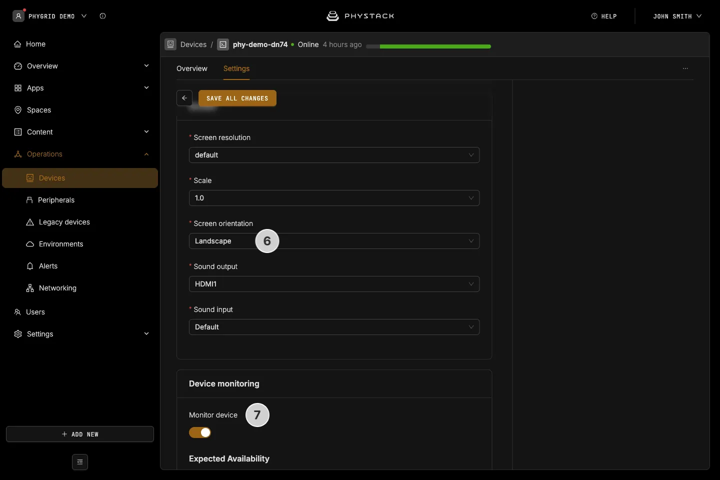Open the HELP link
Viewport: 720px width, 480px height.
604,16
